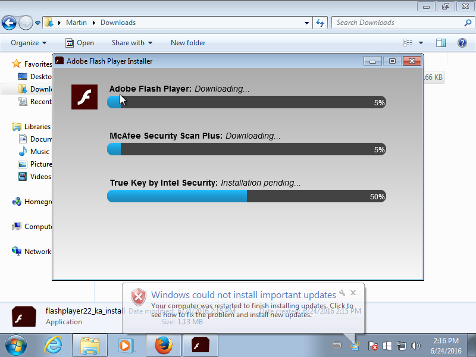The width and height of the screenshot is (476, 357).
Task: Toggle the preview pane
Action: [x=441, y=43]
